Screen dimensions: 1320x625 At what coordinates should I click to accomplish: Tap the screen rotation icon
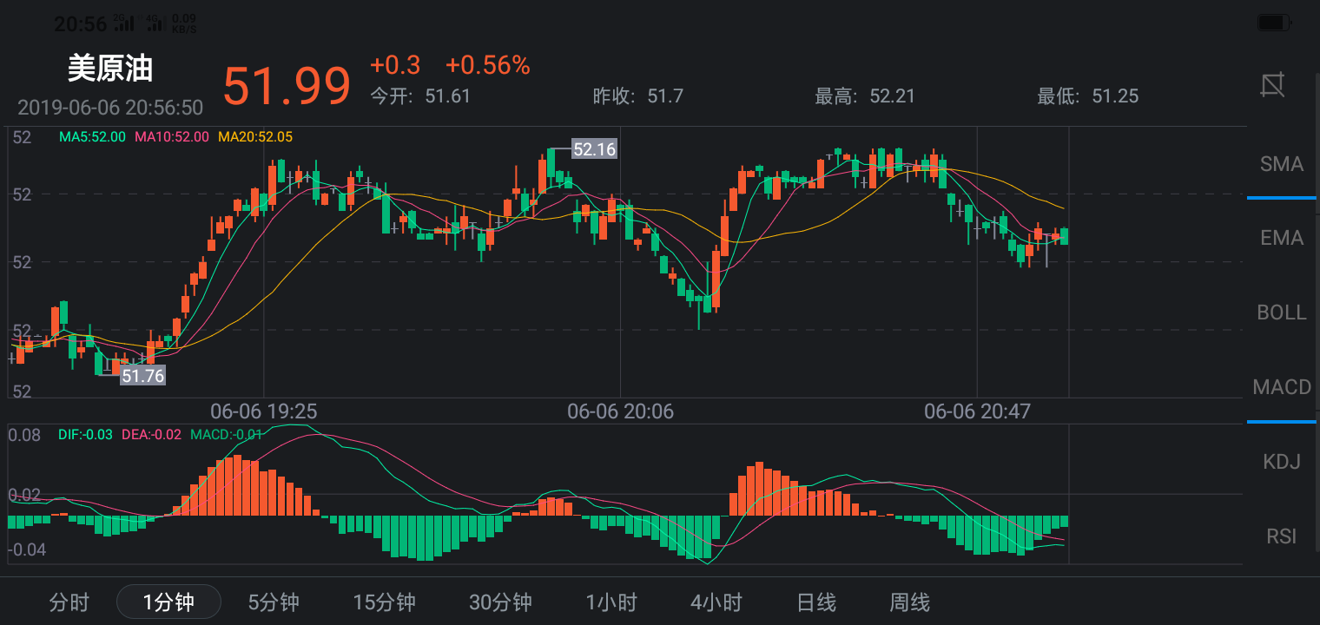coord(1273,85)
